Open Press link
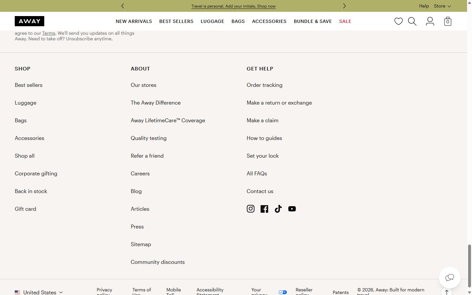The image size is (472, 295). [x=137, y=226]
